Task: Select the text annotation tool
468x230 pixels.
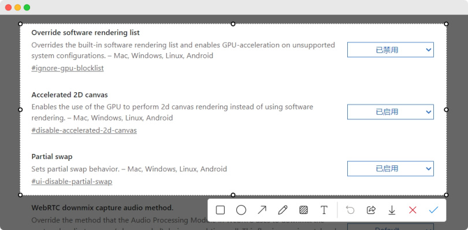Action: tap(324, 210)
